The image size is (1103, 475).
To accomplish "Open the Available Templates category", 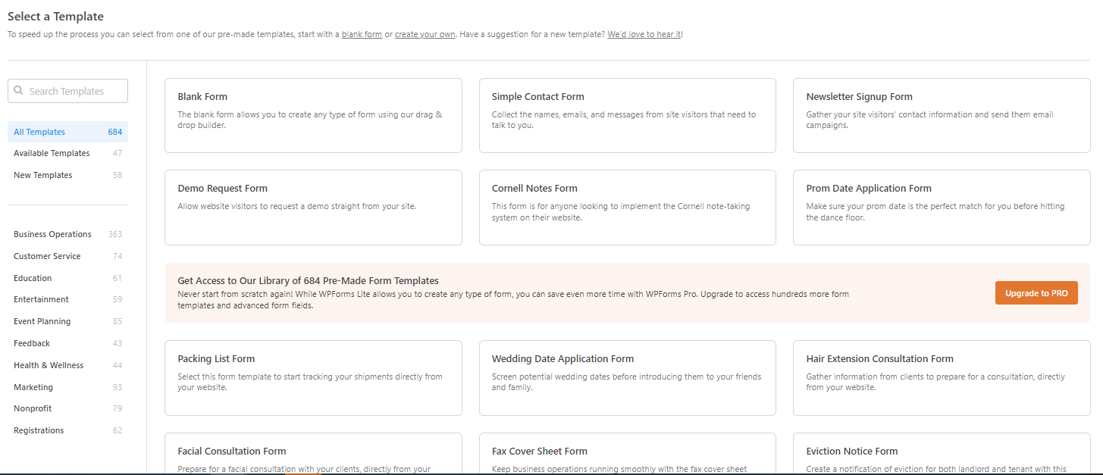I will 67,153.
